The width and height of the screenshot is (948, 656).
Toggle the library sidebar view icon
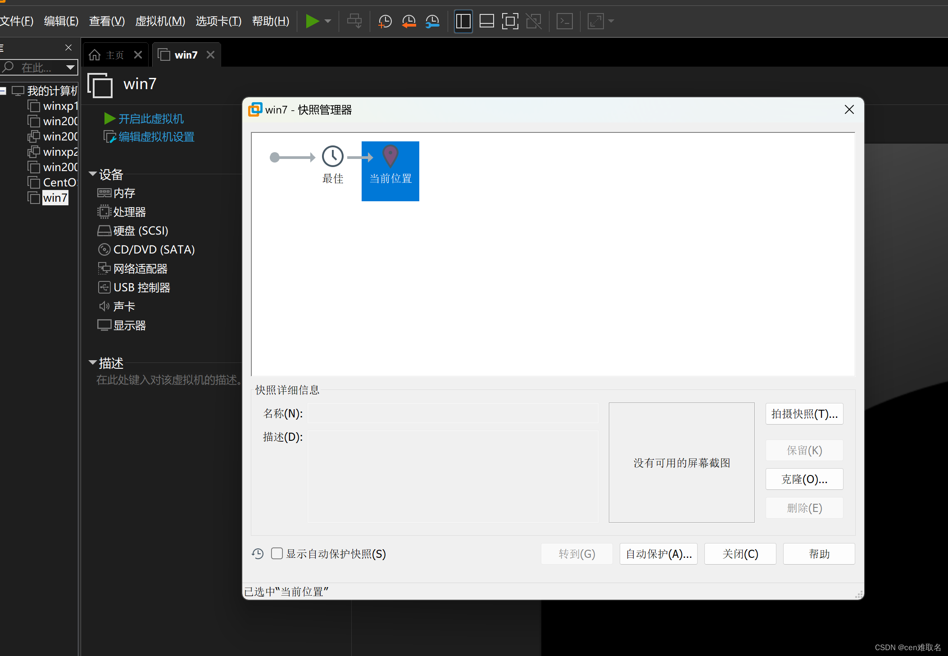coord(463,21)
